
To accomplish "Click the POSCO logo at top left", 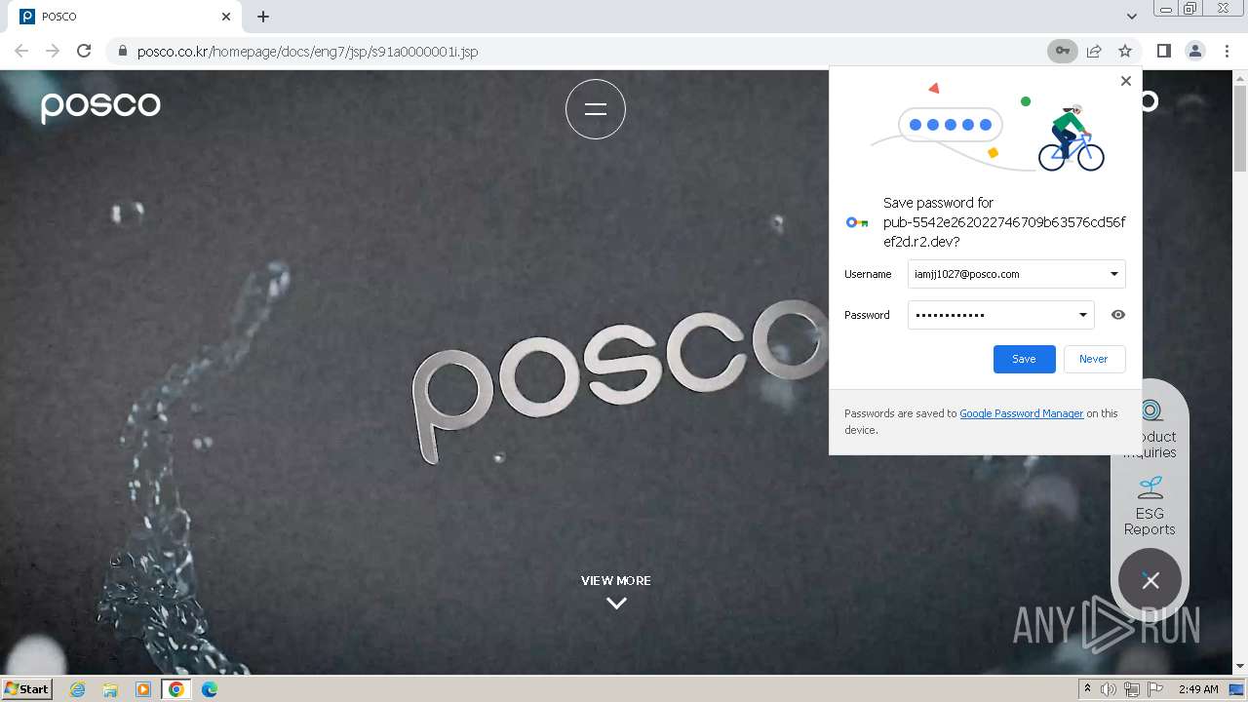I will pos(100,105).
